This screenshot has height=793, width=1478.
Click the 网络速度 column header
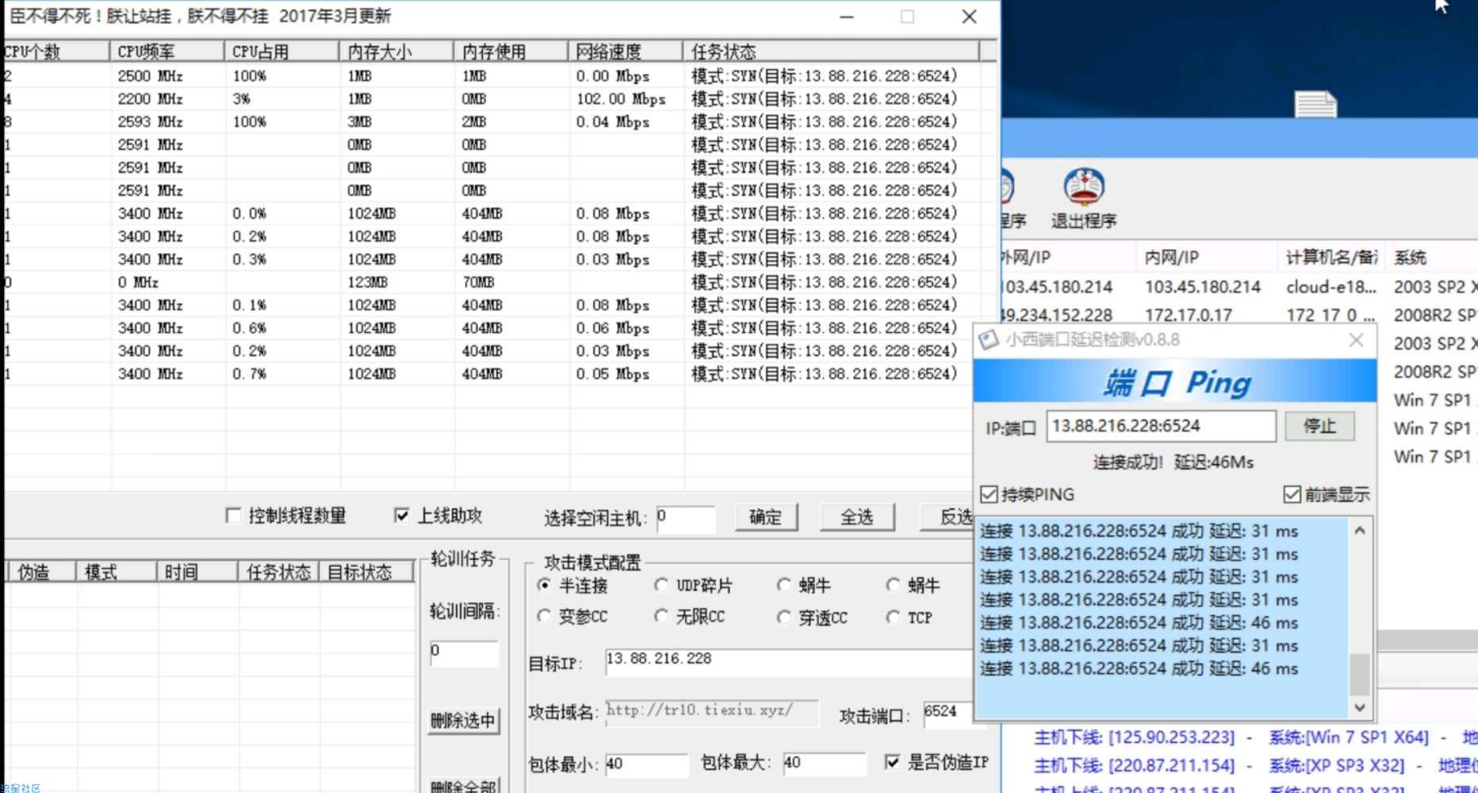(626, 52)
